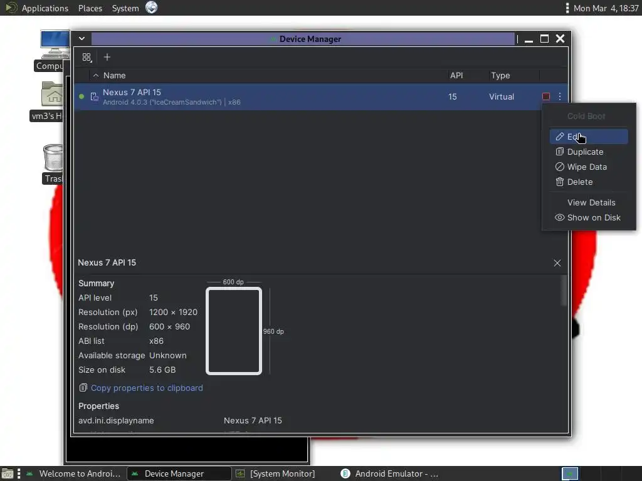The height and width of the screenshot is (481, 642).
Task: Maximize the Device Manager window
Action: pyautogui.click(x=544, y=39)
